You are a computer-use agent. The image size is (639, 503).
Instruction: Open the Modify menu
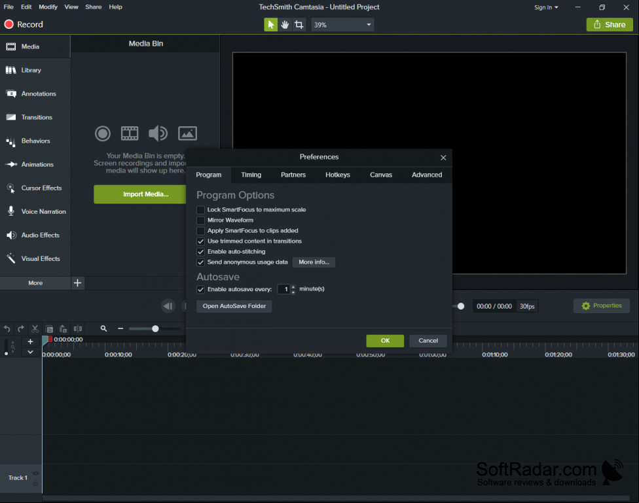click(48, 7)
